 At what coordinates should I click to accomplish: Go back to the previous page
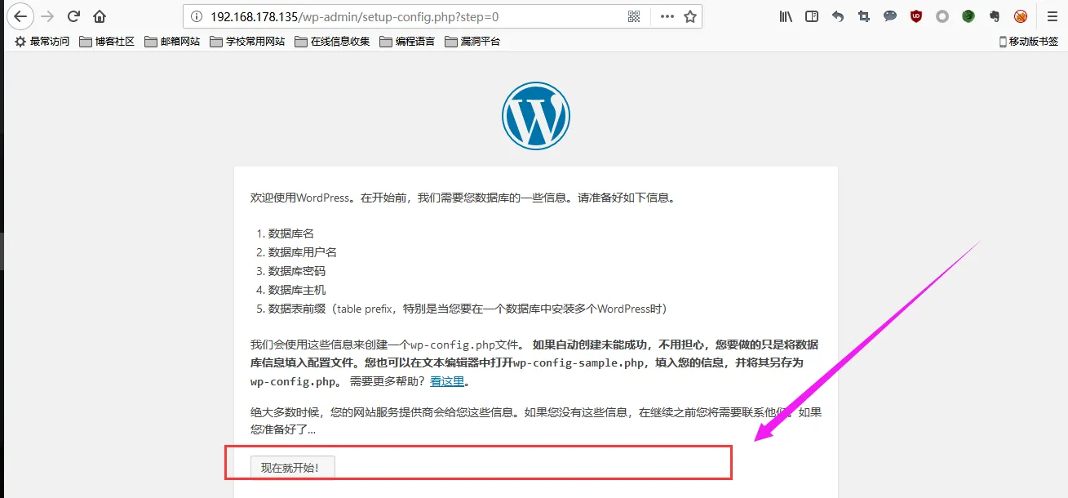tap(20, 16)
